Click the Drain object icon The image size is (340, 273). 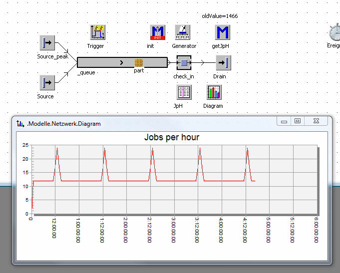pos(222,63)
